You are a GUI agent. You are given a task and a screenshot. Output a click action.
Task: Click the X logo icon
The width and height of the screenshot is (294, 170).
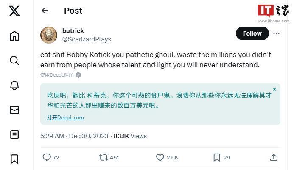(x=14, y=11)
